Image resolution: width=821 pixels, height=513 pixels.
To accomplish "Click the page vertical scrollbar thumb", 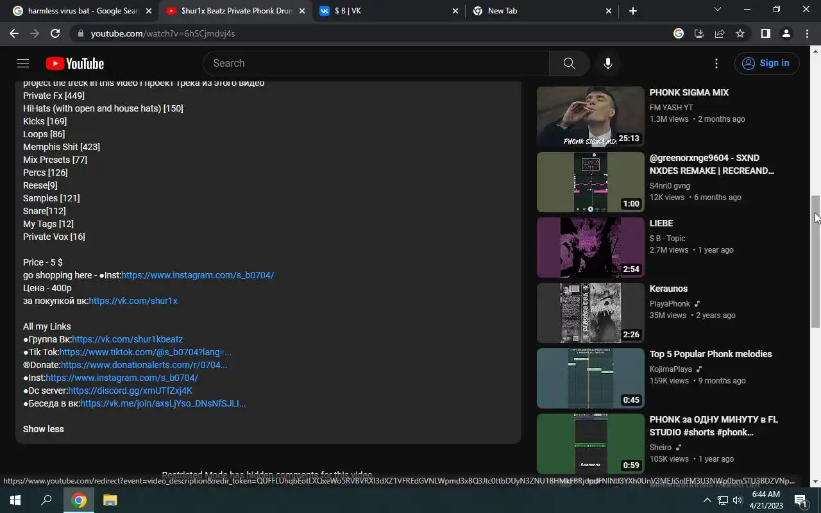I will tap(816, 262).
